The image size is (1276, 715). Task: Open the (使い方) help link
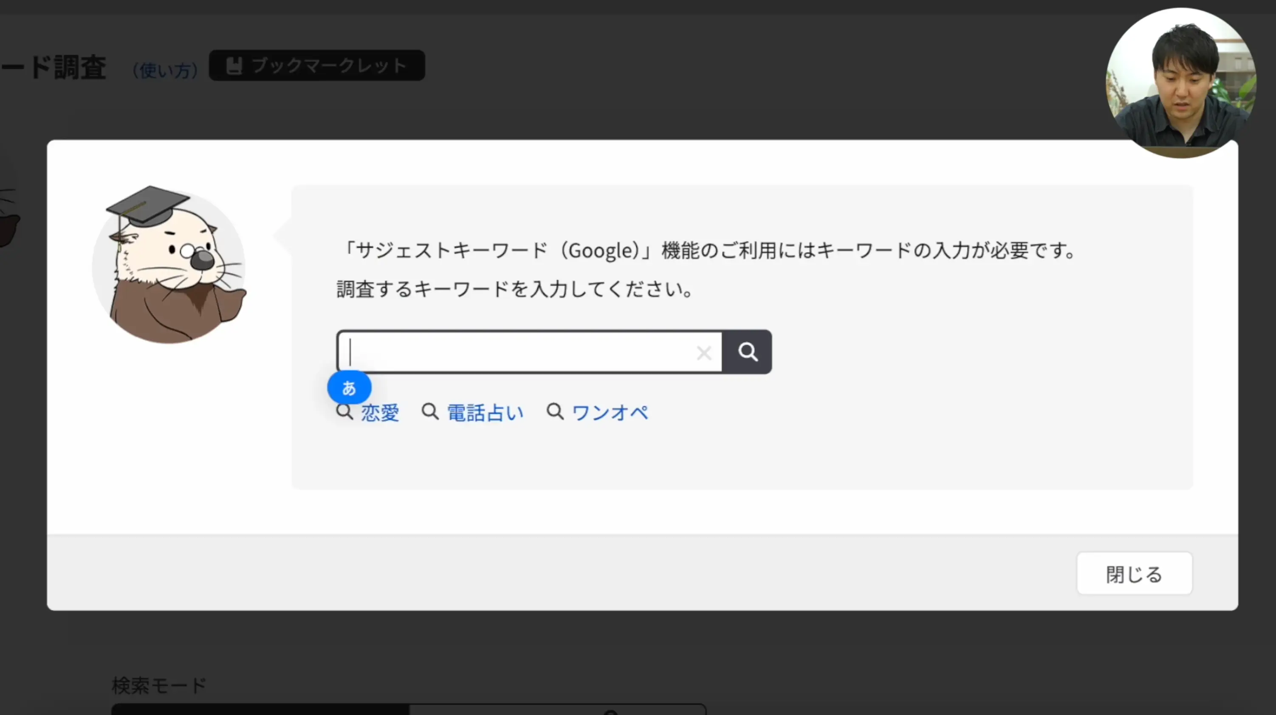[x=165, y=70]
